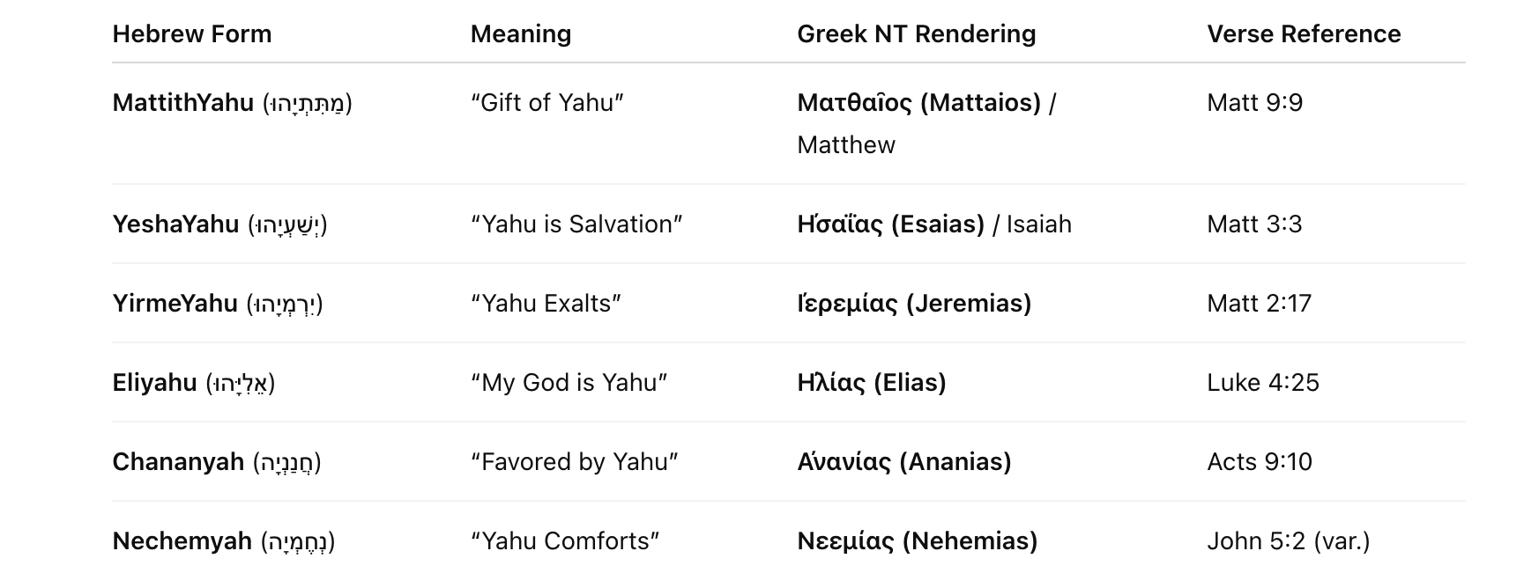This screenshot has width=1524, height=588.
Task: Click the Ματθαῖος (Mattaios) Greek rendering
Action: (x=918, y=103)
